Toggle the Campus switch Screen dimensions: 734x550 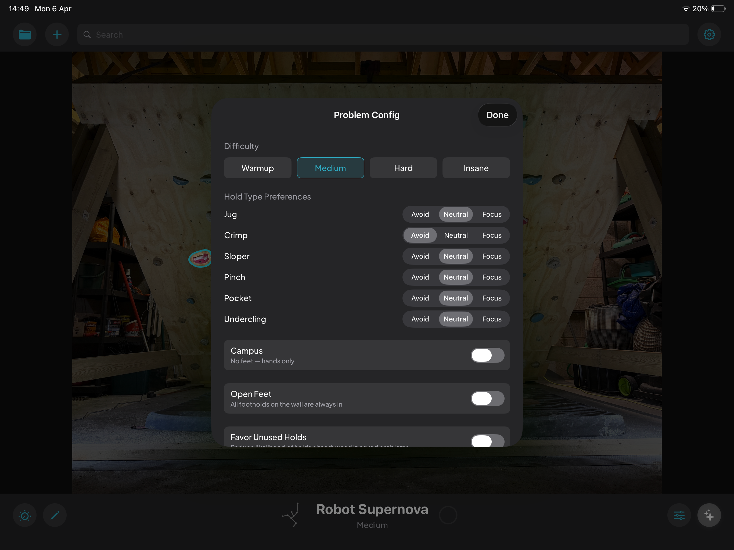487,355
